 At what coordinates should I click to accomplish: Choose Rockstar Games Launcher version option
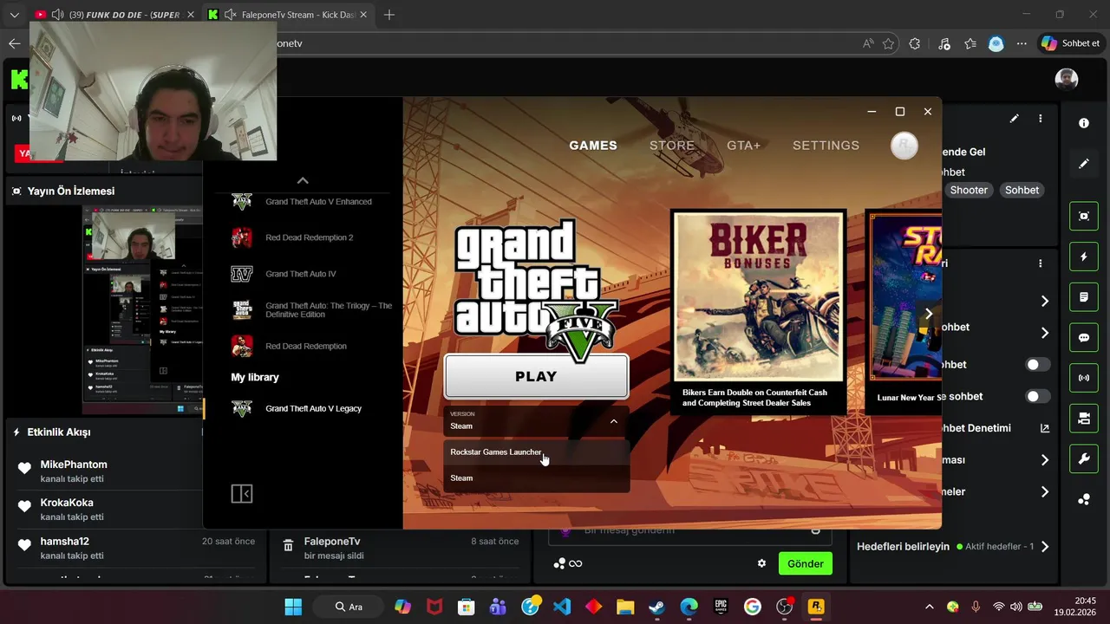pyautogui.click(x=536, y=452)
